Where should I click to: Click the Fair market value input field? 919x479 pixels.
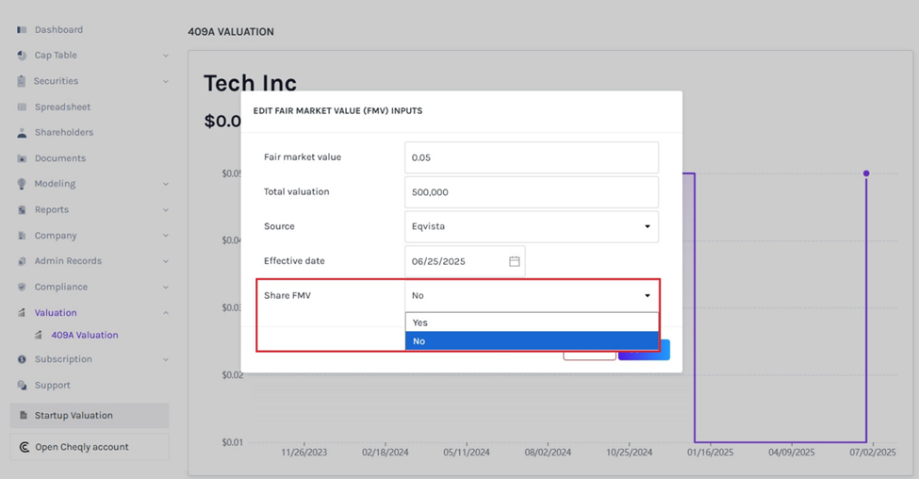(531, 157)
